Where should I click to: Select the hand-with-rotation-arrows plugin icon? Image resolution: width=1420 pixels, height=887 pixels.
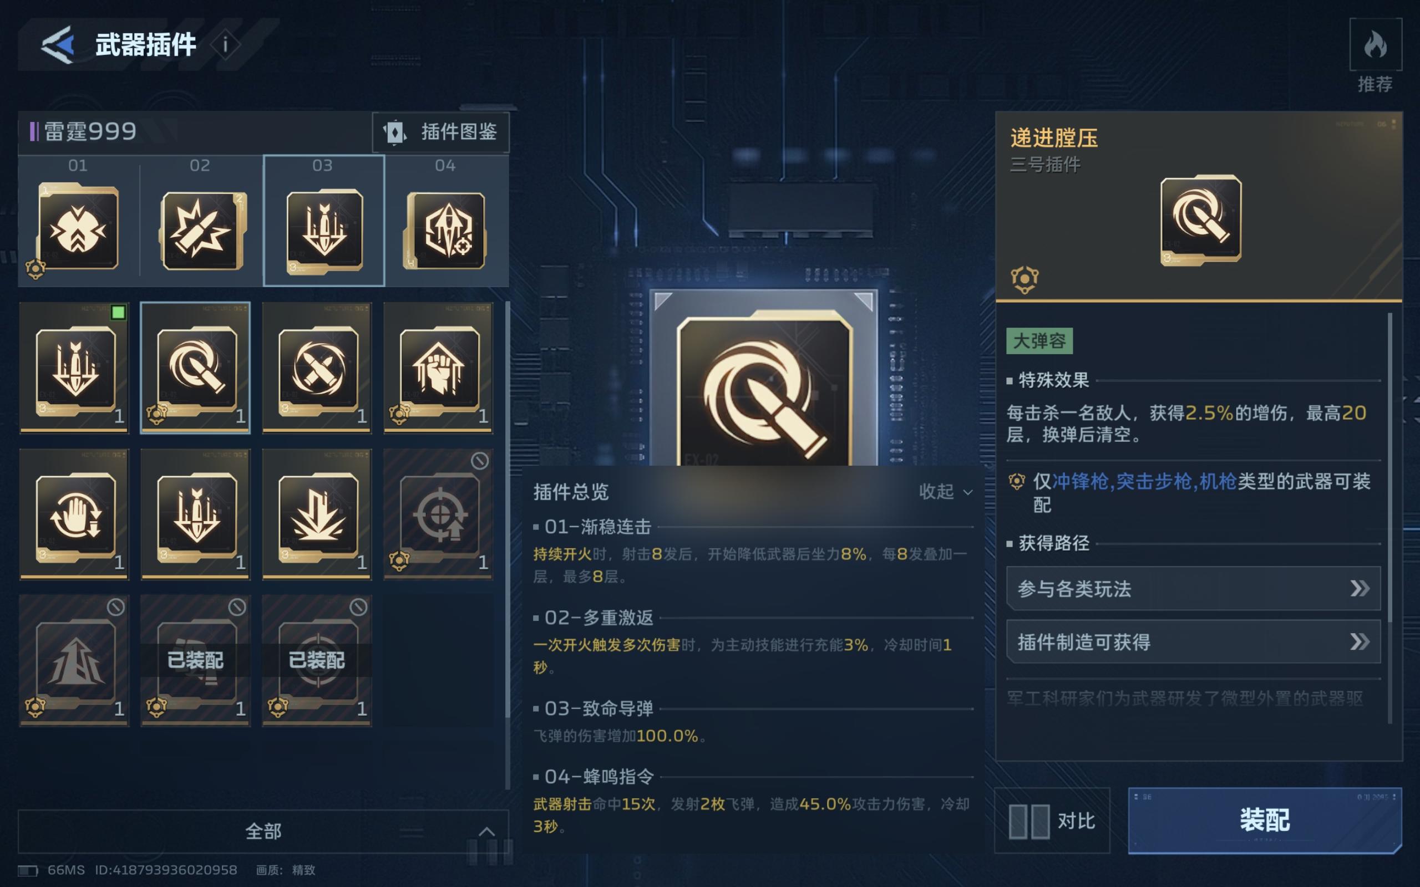[x=74, y=514]
